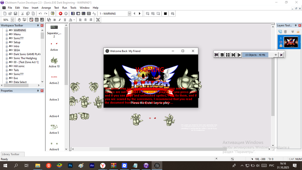Go to previous frame arrow
The image size is (302, 170).
coord(135,13)
